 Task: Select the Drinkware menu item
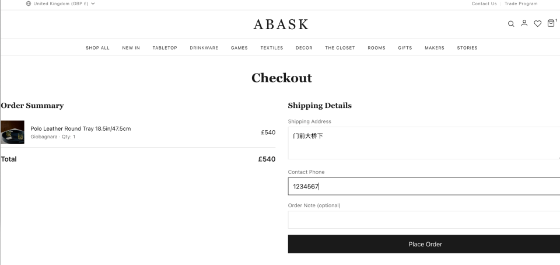coord(204,48)
